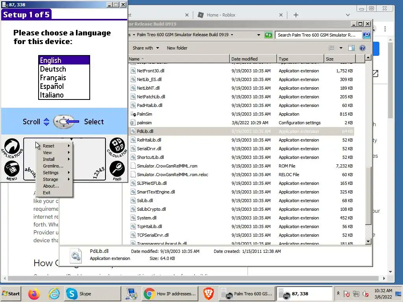This screenshot has width=403, height=302.
Task: Click the file list scroll up arrow
Action: 368,57
